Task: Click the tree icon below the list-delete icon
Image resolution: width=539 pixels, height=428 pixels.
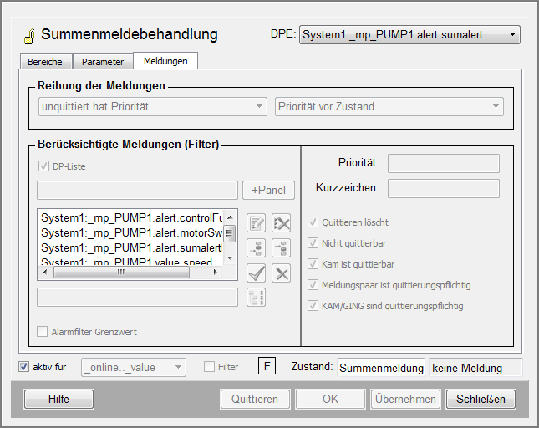Action: click(x=282, y=247)
